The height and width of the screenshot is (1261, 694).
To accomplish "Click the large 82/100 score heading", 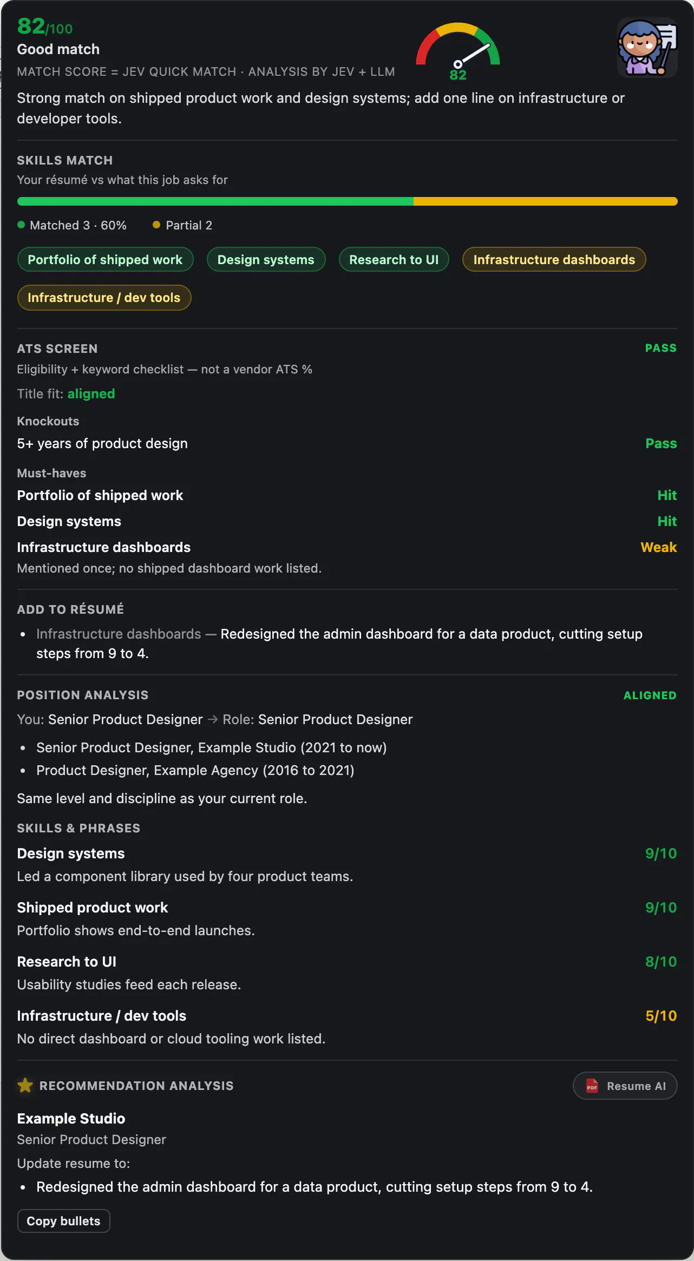I will point(45,27).
